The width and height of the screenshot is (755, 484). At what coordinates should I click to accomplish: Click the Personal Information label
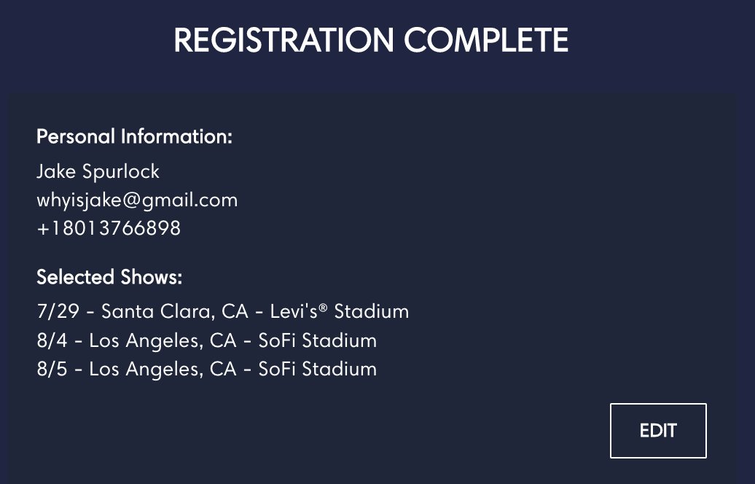134,136
